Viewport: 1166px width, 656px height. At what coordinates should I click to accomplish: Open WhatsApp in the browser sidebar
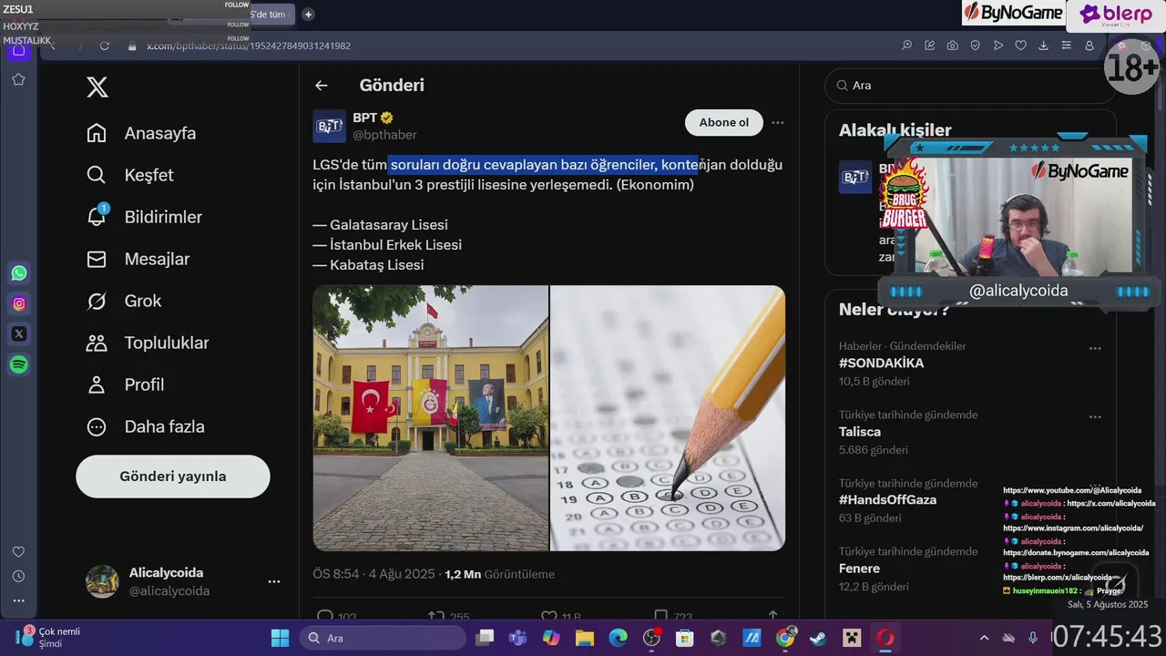tap(19, 273)
